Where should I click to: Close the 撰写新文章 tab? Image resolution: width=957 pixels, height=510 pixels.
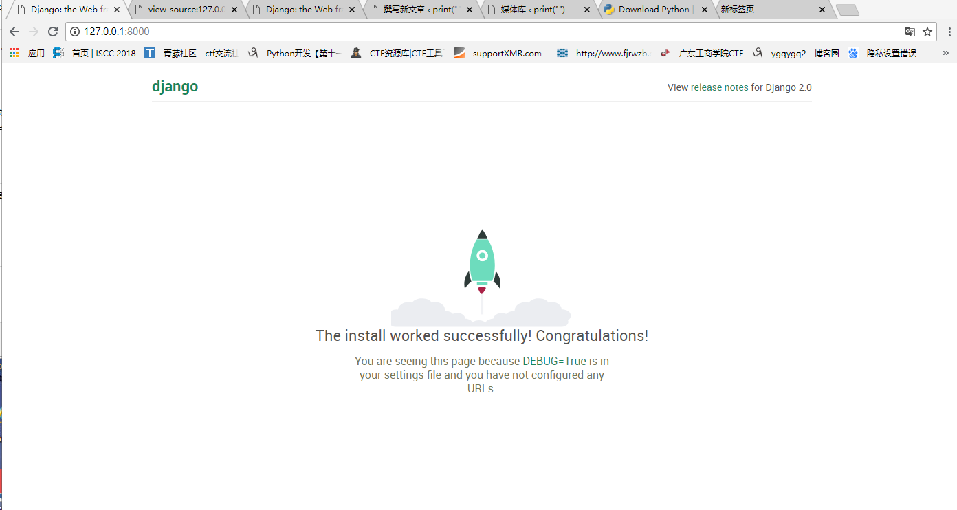click(x=470, y=10)
